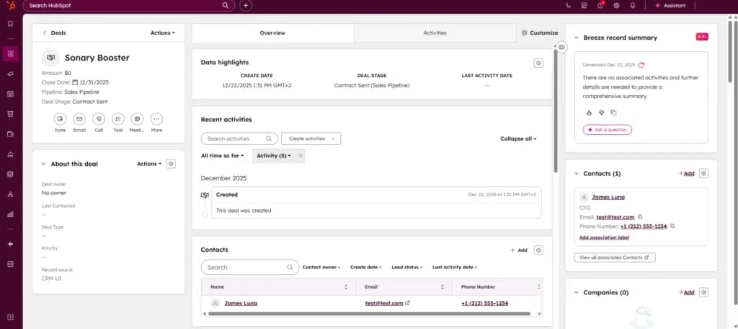Add a company in Companies card

[x=687, y=292]
